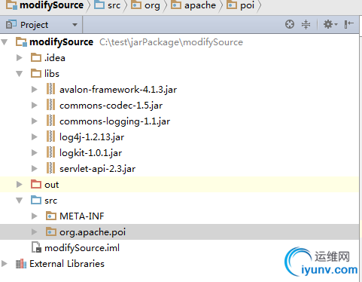Collapse the src folder
This screenshot has height=282, width=362.
click(19, 201)
